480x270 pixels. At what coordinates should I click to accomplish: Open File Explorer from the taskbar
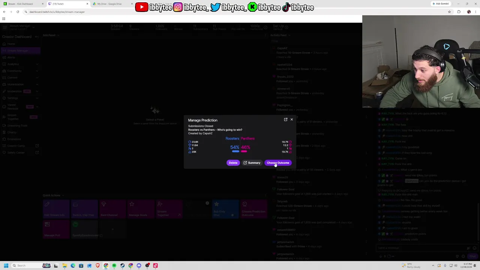[x=64, y=265]
